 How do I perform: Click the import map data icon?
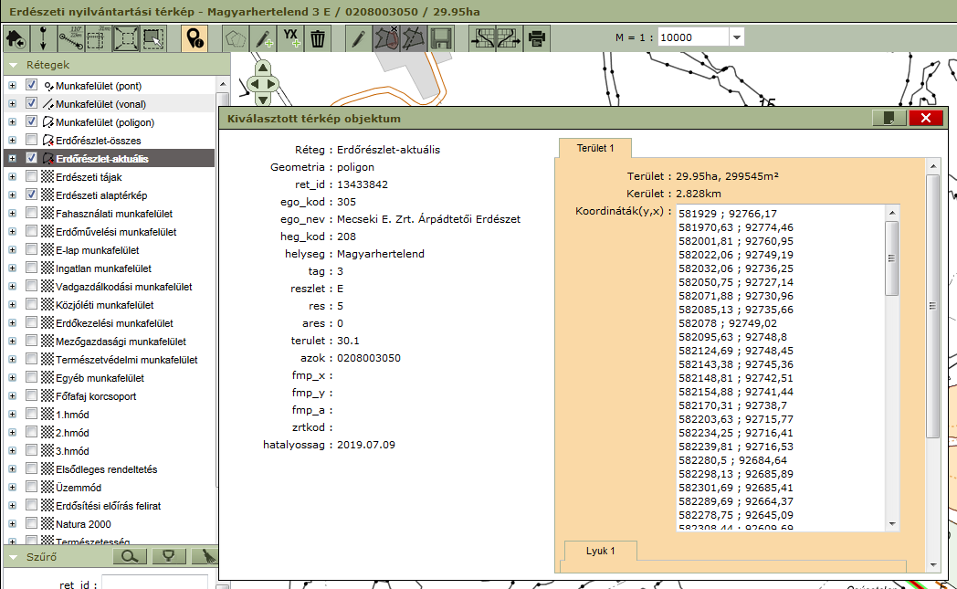click(482, 38)
